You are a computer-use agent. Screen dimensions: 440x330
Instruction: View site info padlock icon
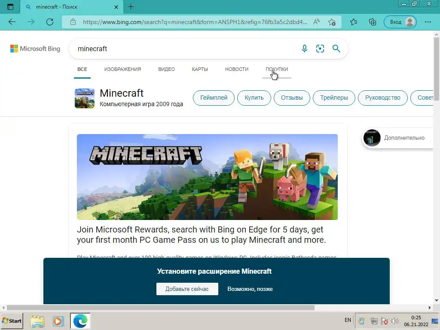(73, 22)
